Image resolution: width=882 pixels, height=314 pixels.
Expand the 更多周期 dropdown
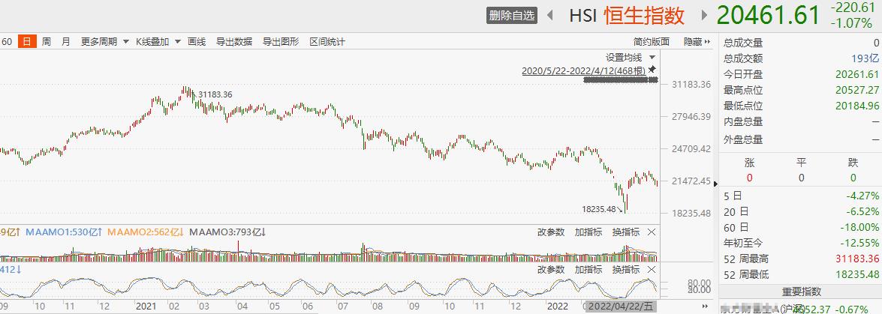(x=103, y=42)
